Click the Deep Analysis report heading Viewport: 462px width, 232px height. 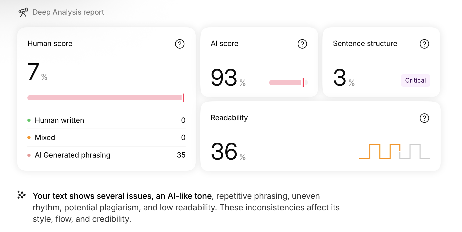[x=68, y=12]
